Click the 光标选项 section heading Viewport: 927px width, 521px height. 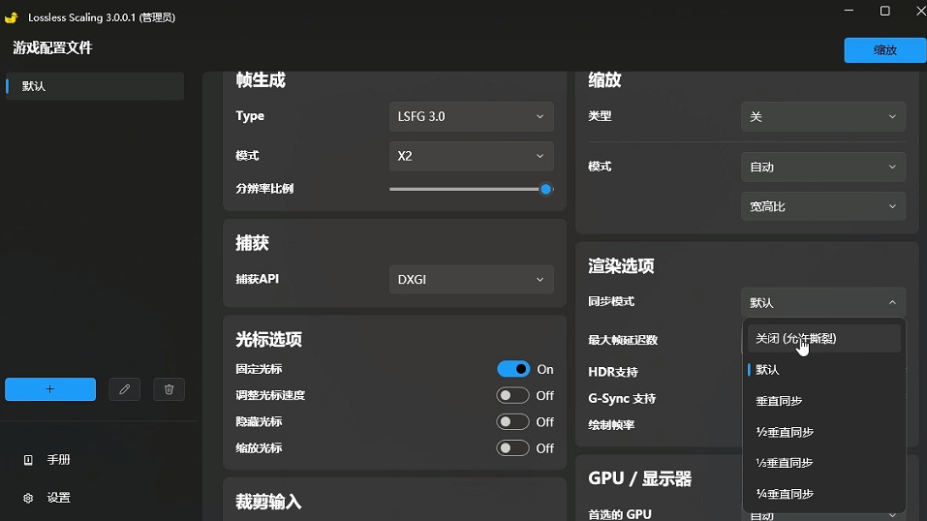click(x=268, y=340)
